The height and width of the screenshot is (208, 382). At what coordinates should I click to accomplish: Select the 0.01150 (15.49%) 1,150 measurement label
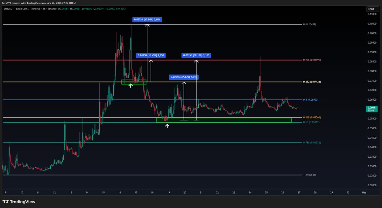point(151,55)
